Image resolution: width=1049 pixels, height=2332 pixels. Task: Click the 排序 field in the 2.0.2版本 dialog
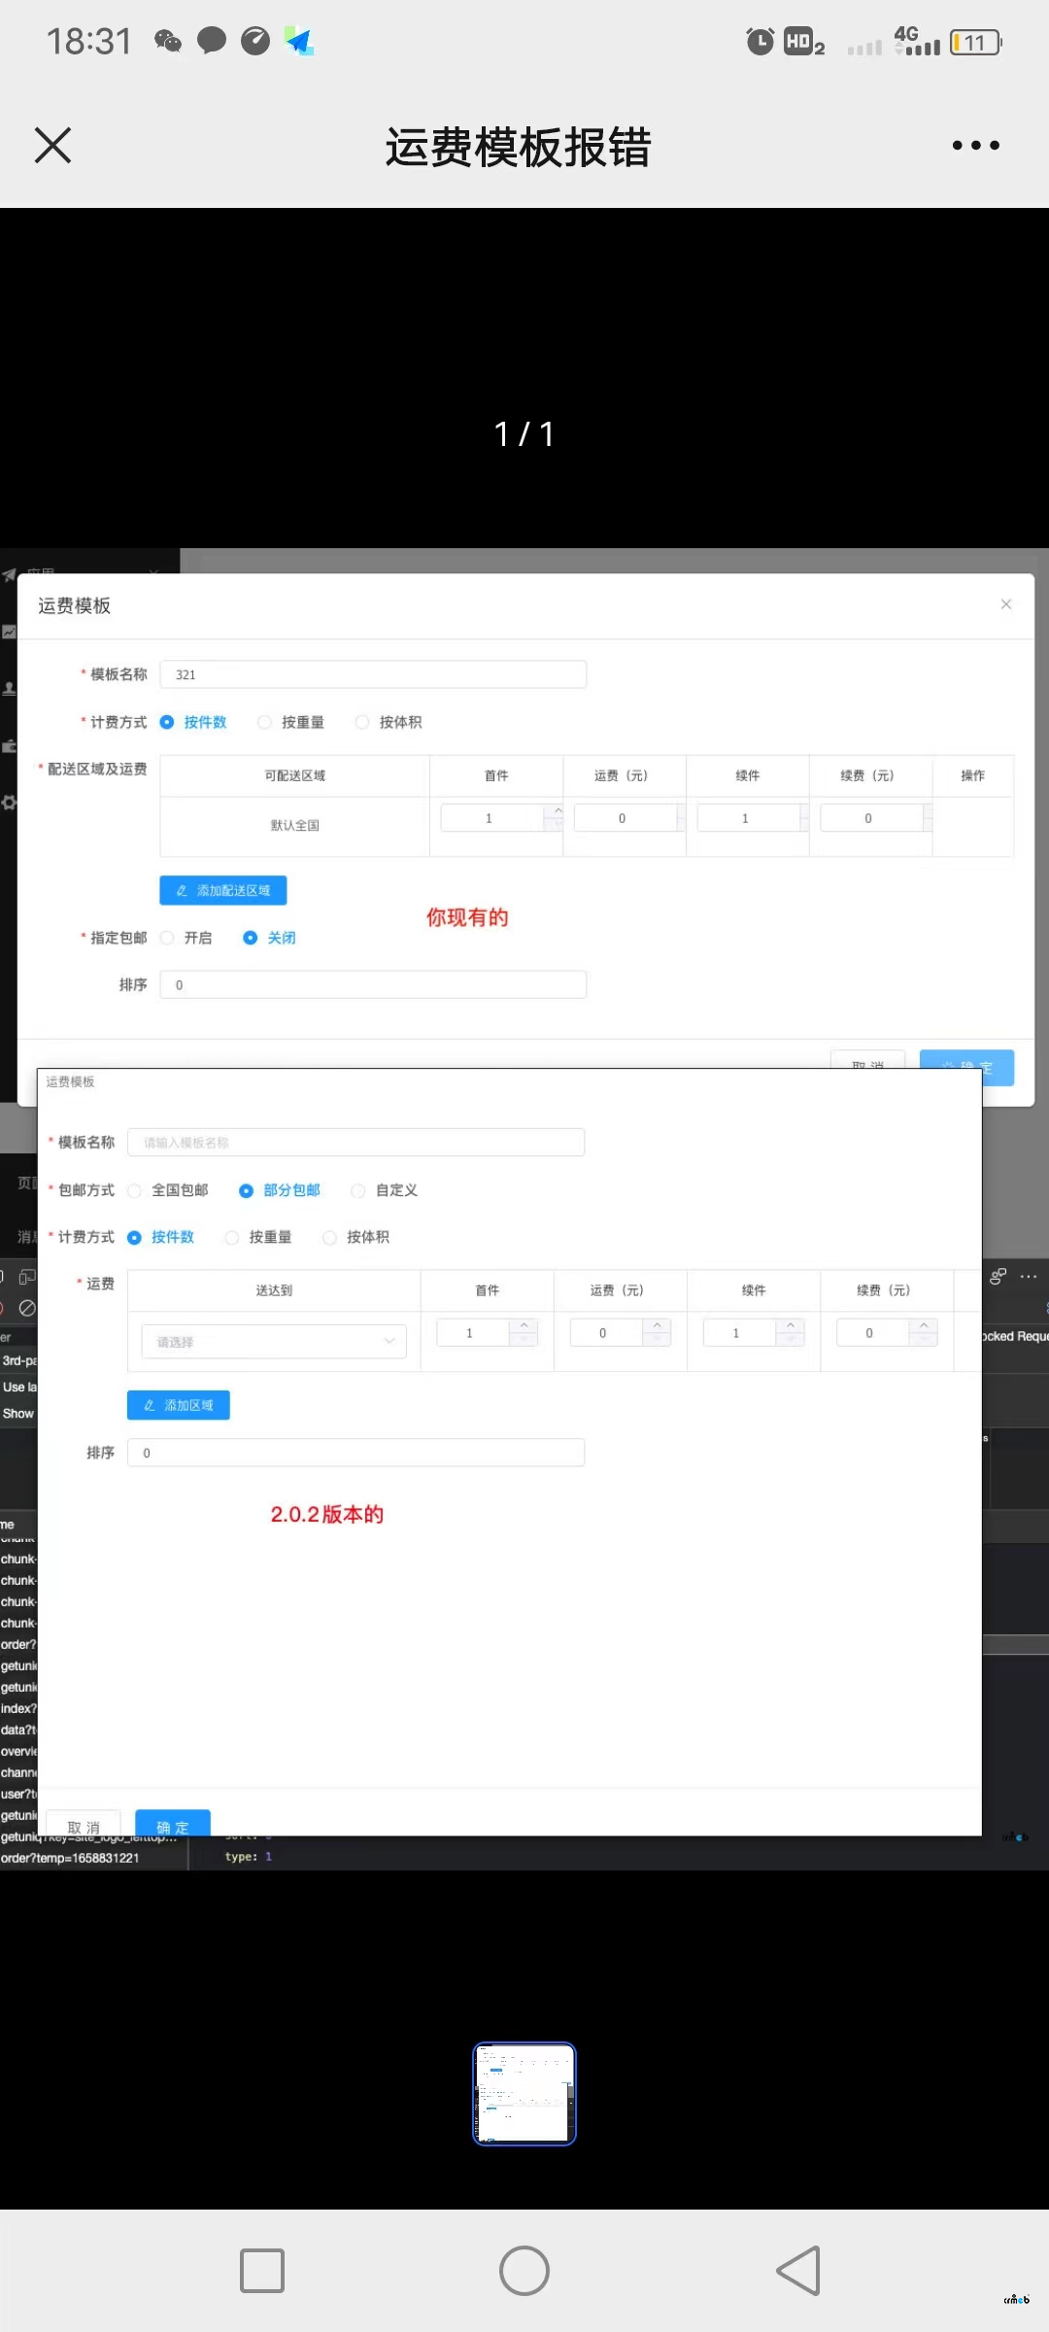(x=356, y=1453)
